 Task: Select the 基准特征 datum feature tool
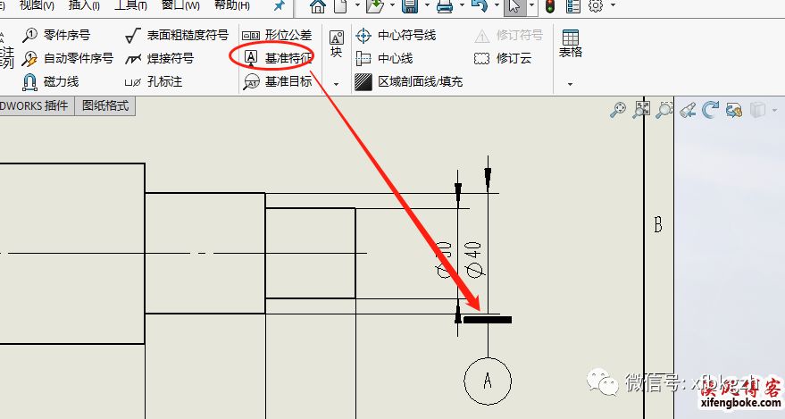tap(278, 58)
